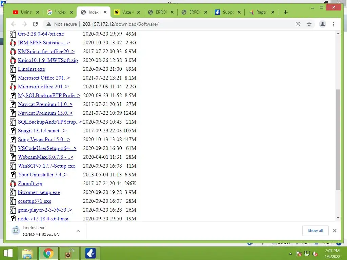This screenshot has height=260, width=347.
Task: Close the Support tab
Action: (x=239, y=12)
